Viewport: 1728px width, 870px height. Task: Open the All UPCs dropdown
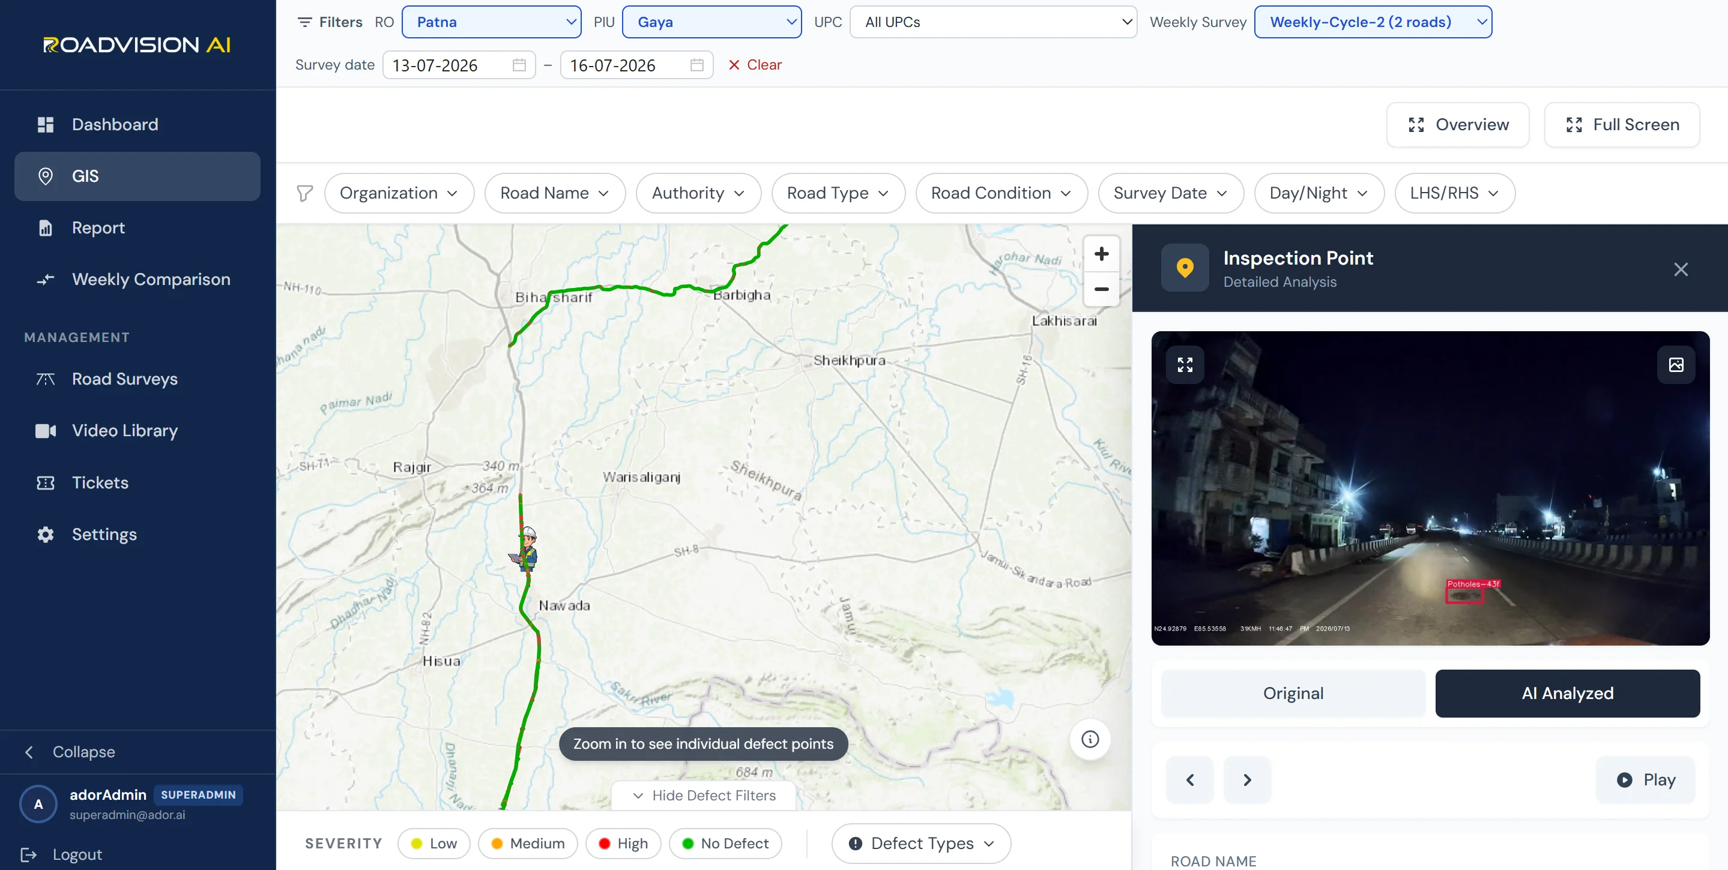click(x=993, y=22)
